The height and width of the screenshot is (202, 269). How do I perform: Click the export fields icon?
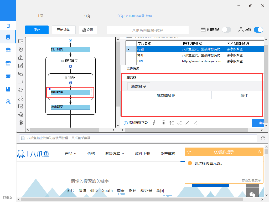click(195, 123)
